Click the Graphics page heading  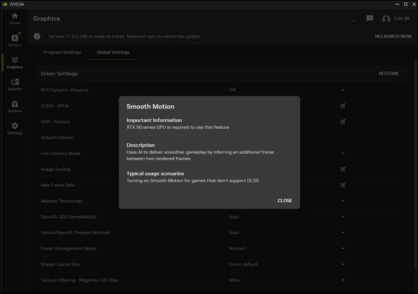click(x=47, y=18)
